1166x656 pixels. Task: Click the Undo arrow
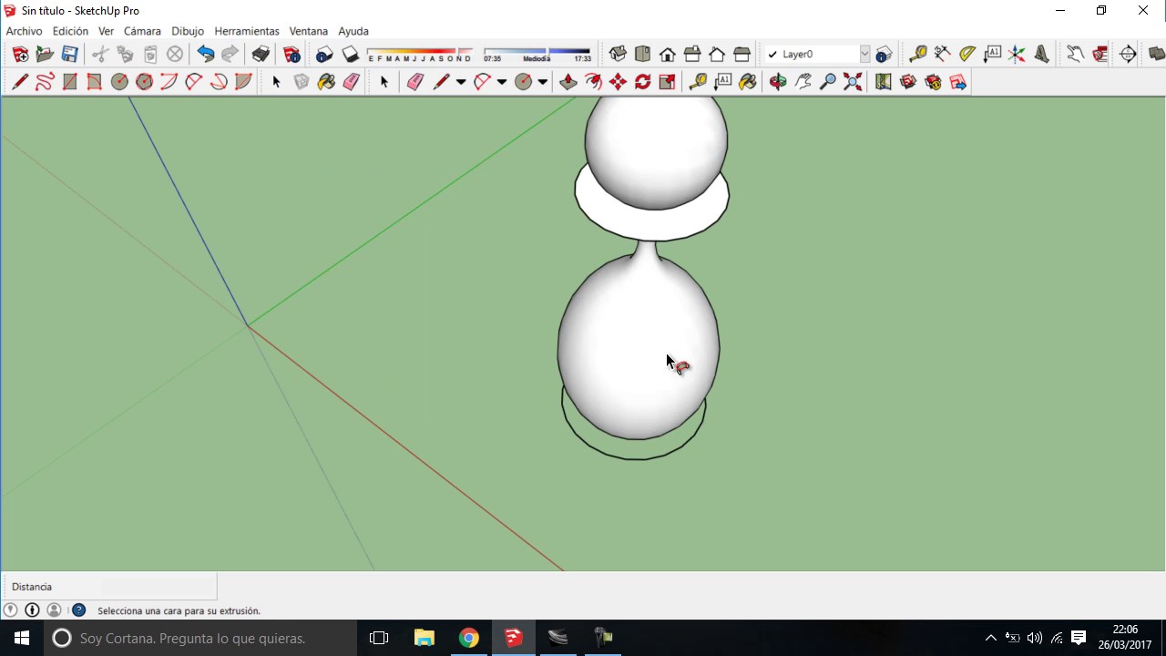tap(205, 54)
